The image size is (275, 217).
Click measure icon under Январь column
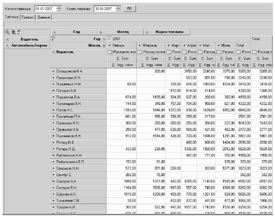pos(110,52)
